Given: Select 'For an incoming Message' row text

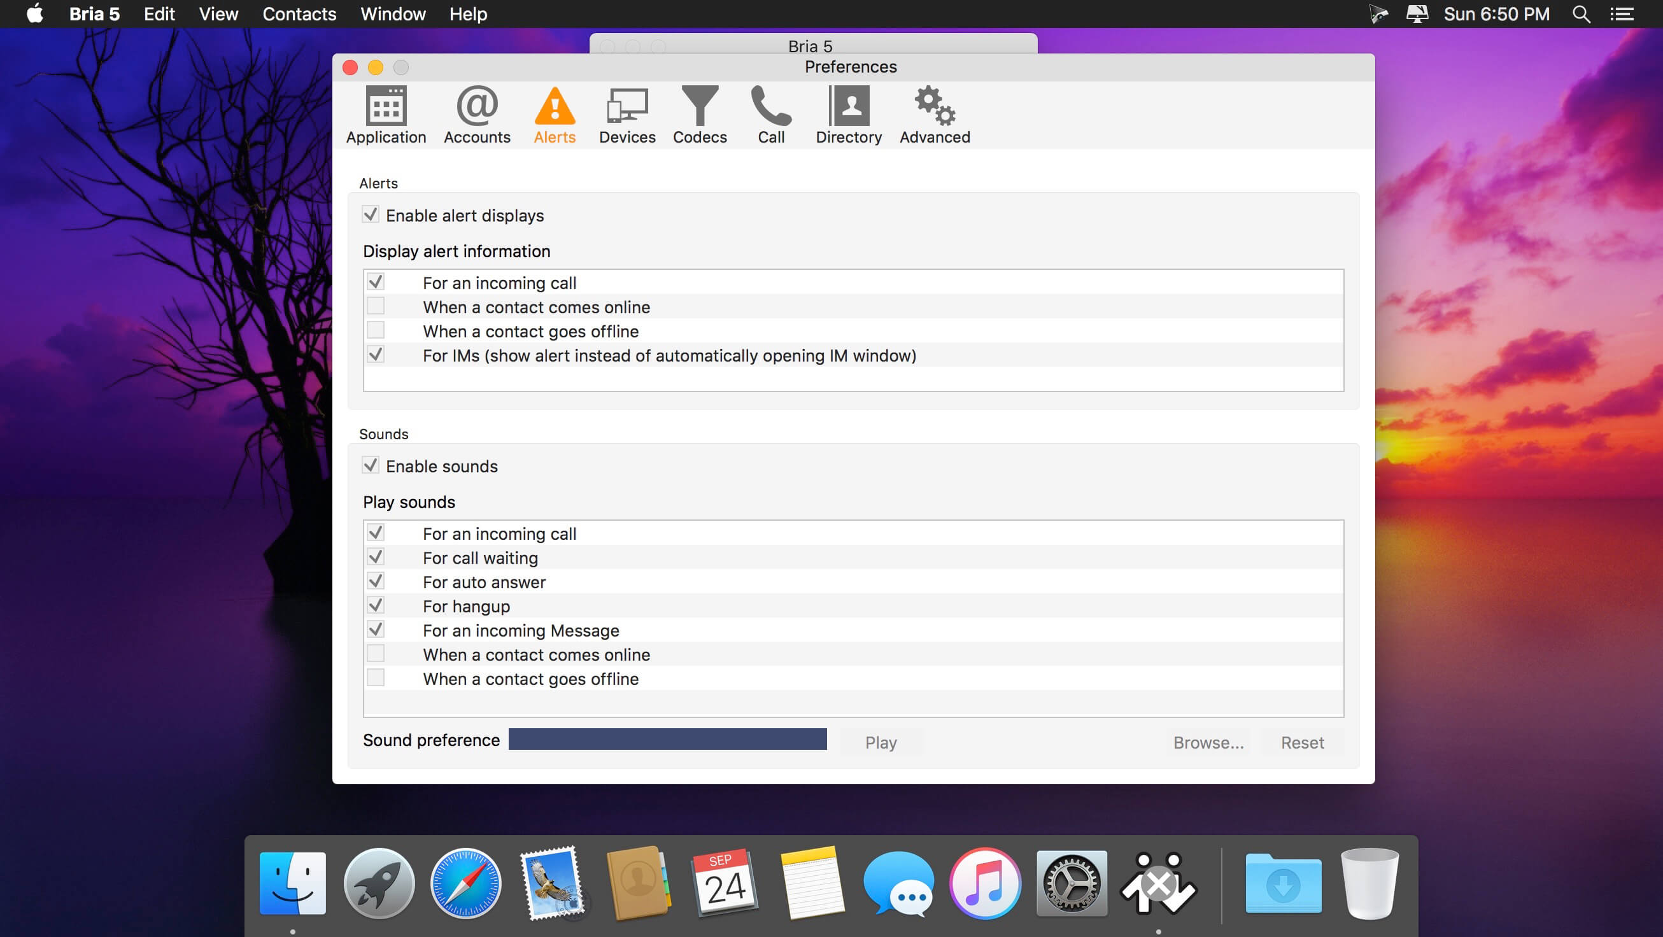Looking at the screenshot, I should (521, 630).
